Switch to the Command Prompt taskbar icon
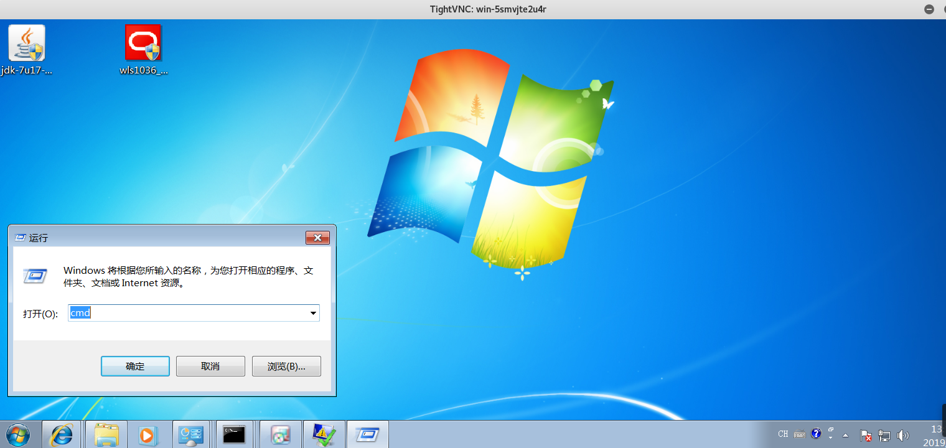The image size is (946, 448). (x=234, y=434)
